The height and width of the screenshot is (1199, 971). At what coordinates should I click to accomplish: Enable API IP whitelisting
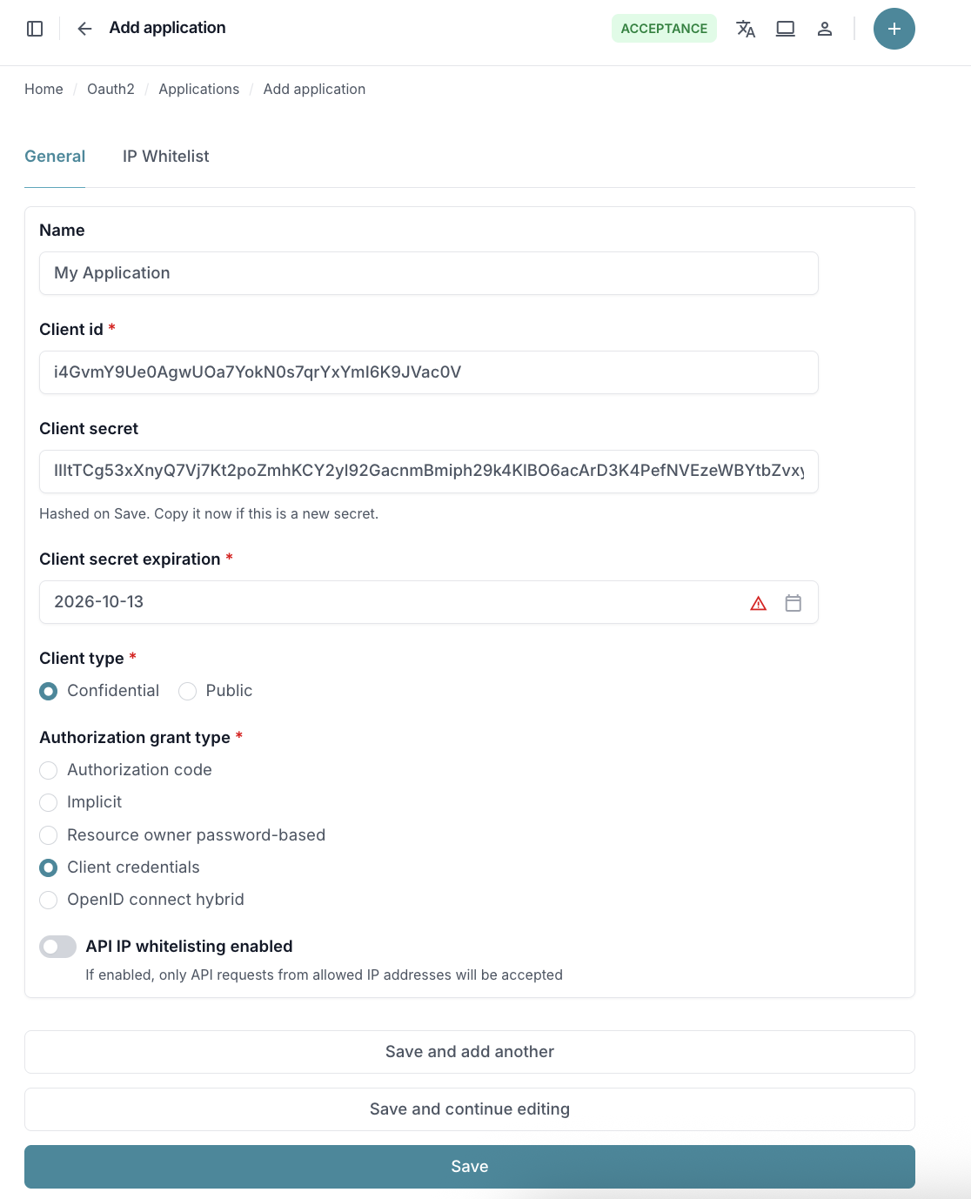tap(57, 946)
